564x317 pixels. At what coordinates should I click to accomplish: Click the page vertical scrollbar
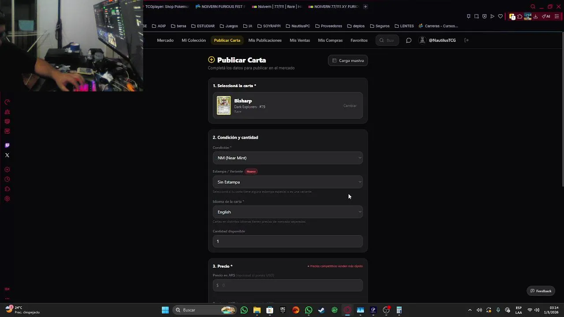[x=562, y=110]
